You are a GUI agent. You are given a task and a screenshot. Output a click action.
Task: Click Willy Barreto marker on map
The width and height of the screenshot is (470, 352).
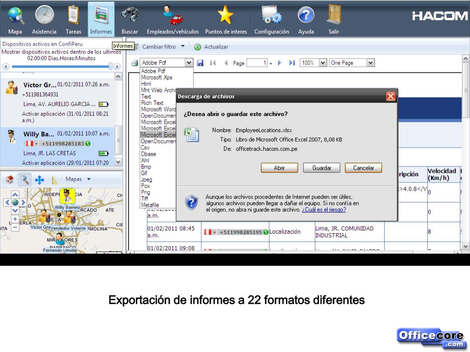tap(67, 196)
